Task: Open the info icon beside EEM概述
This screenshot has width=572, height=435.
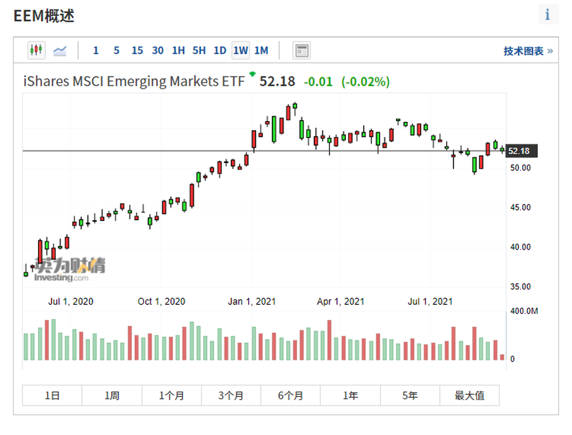Action: pos(547,15)
